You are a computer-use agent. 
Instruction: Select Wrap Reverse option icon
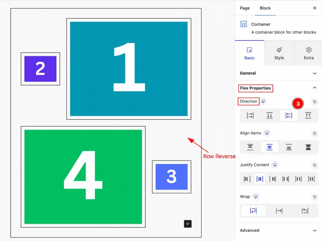305,210
